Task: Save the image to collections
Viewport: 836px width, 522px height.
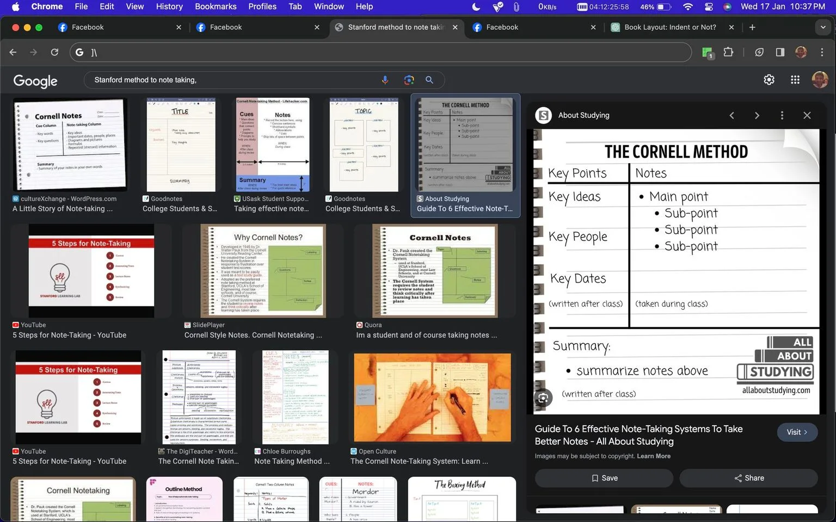Action: click(x=604, y=478)
